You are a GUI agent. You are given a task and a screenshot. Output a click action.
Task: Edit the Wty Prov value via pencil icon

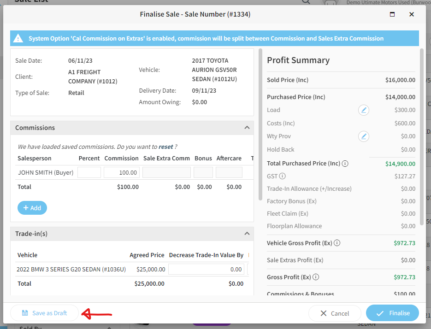pyautogui.click(x=363, y=136)
